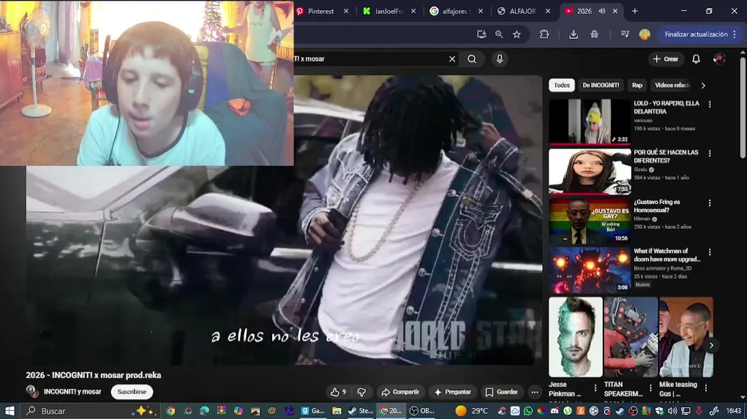
Task: Open Chrome zoom magnifier in address bar
Action: 499,34
